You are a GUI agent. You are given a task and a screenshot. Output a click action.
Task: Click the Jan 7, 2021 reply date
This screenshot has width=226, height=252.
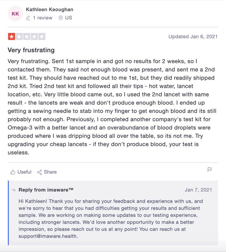[198, 190]
